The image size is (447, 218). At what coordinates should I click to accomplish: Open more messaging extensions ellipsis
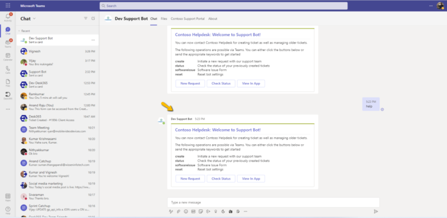click(246, 211)
